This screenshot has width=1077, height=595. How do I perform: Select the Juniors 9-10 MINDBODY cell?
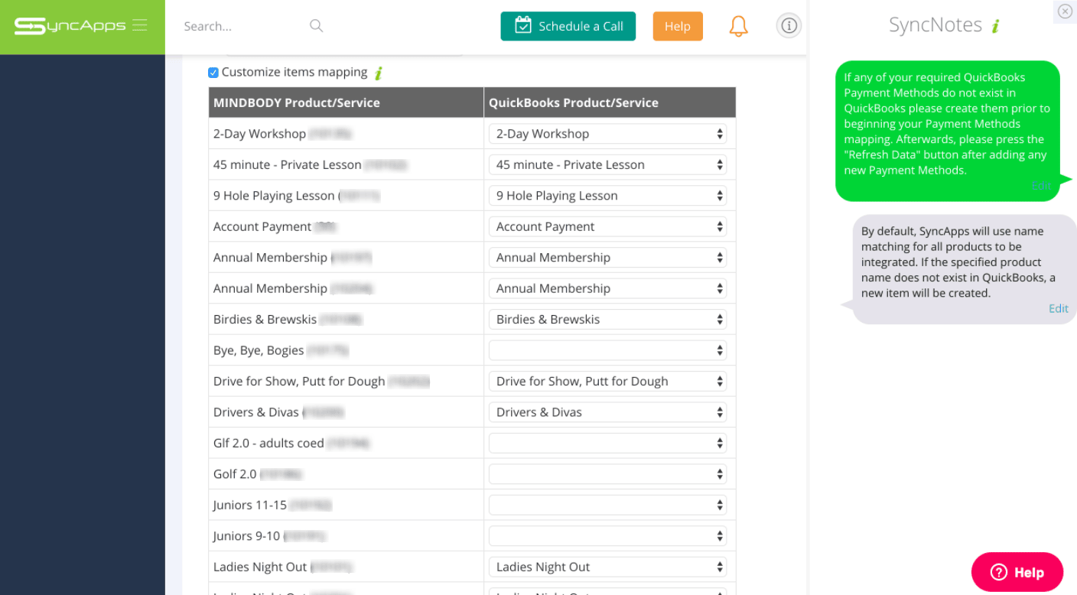click(347, 536)
